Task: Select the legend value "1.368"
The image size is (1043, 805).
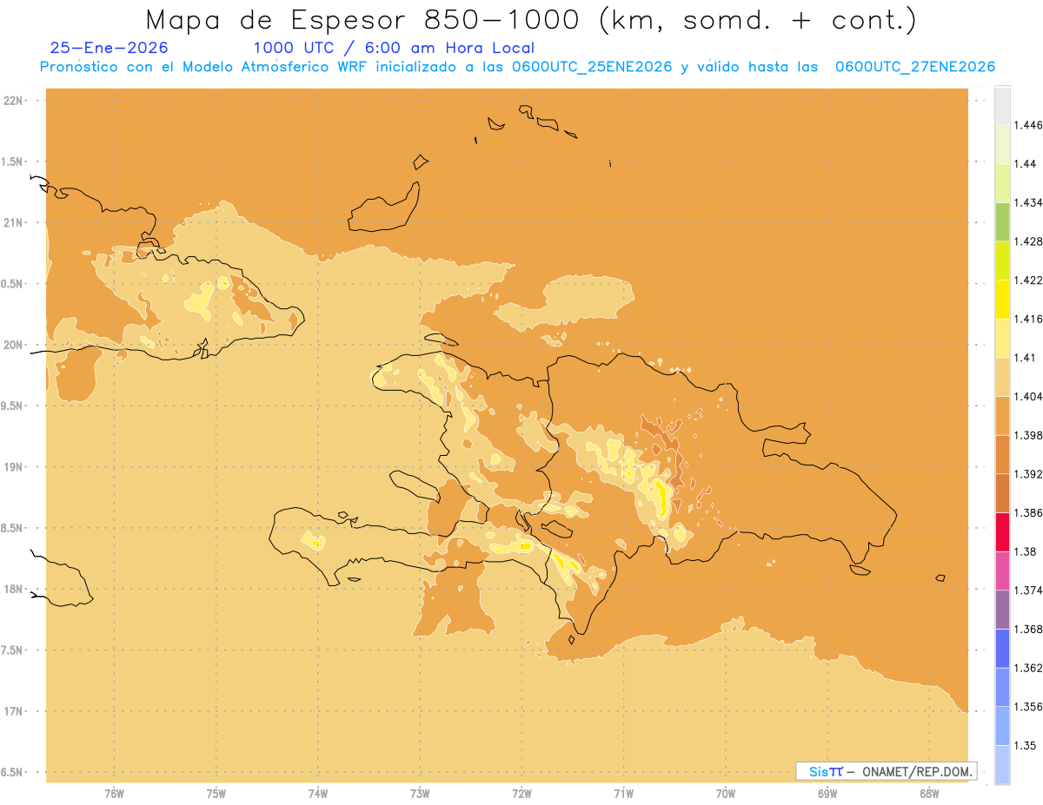Action: (1028, 629)
